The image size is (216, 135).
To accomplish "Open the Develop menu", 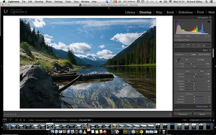I will click(x=39, y=1).
